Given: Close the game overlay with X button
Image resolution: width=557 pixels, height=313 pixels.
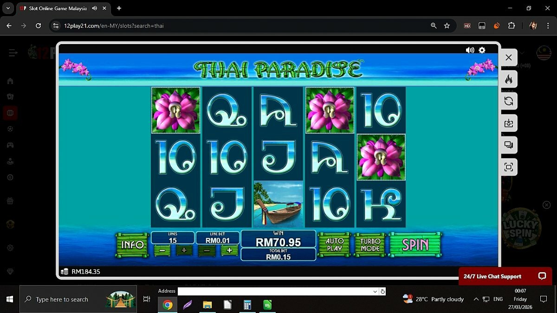Looking at the screenshot, I should pos(509,57).
